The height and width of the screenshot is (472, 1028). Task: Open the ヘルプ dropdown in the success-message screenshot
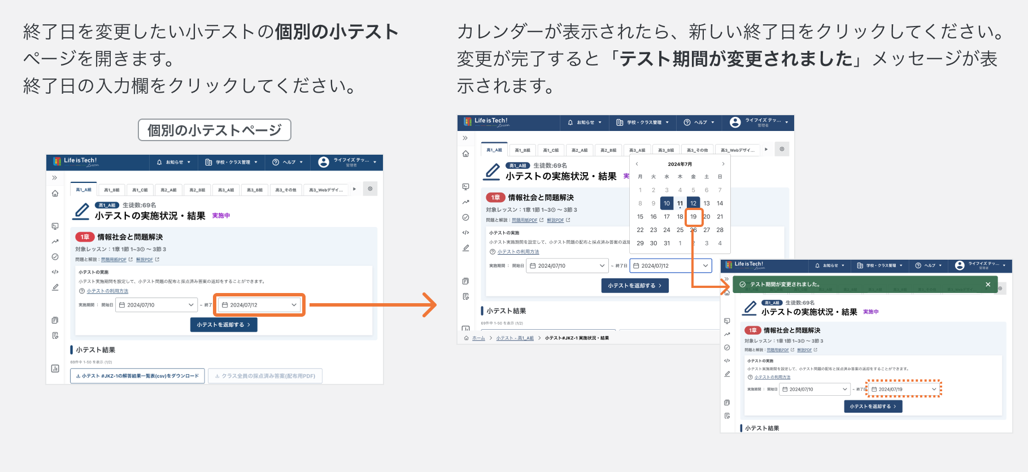click(928, 265)
